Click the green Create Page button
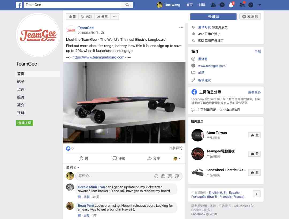The image size is (289, 219). pyautogui.click(x=25, y=123)
